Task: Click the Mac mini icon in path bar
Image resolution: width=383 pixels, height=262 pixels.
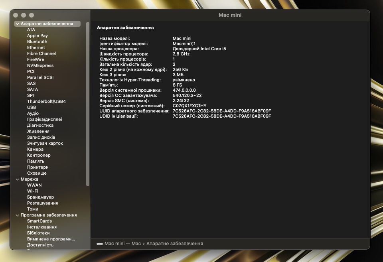Action: 99,244
